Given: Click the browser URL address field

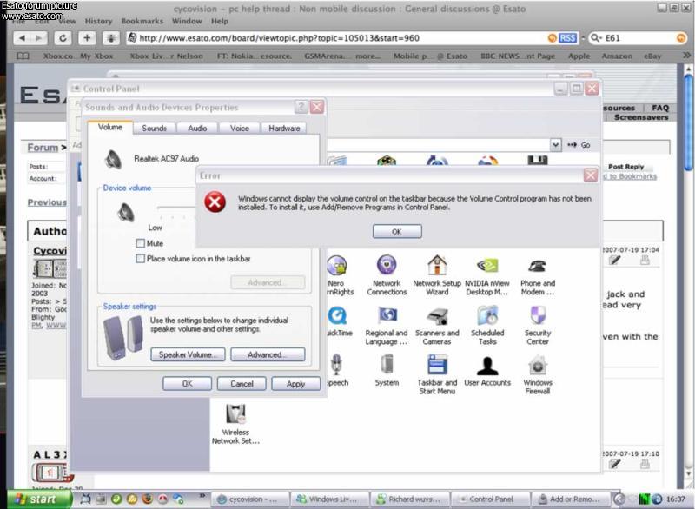Looking at the screenshot, I should pos(341,38).
